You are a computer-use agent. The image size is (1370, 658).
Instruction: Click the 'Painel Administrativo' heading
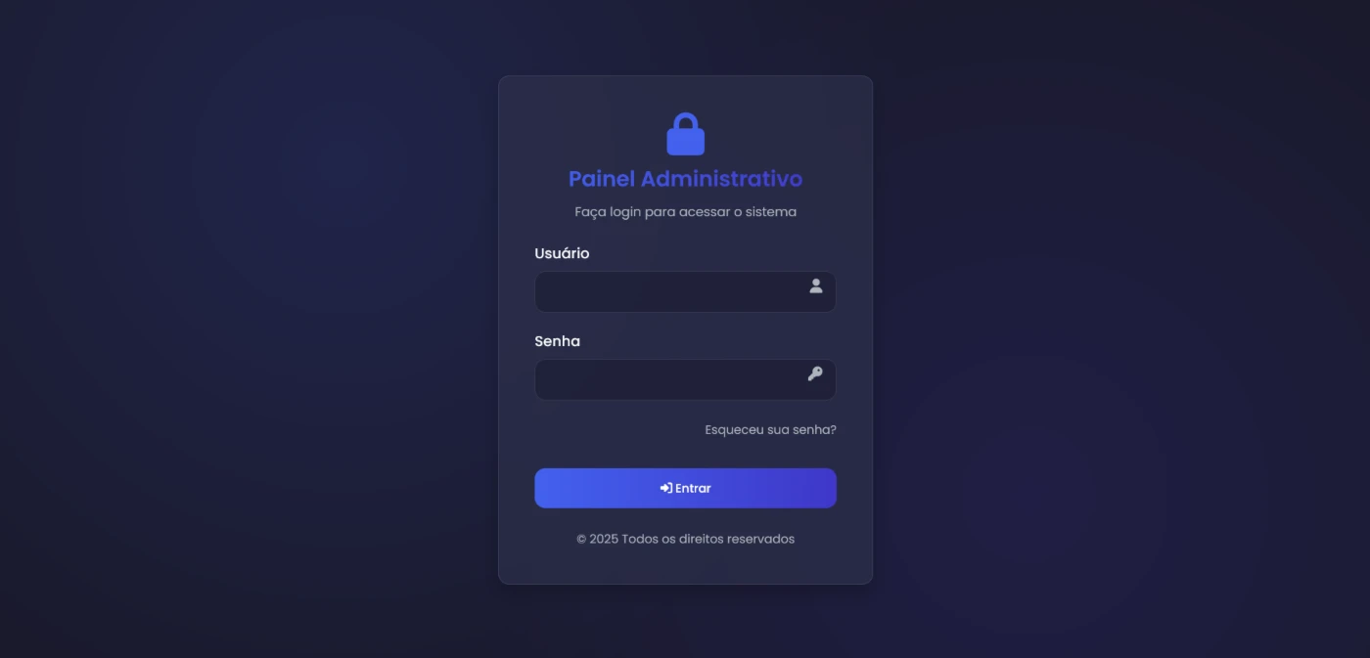click(x=685, y=179)
